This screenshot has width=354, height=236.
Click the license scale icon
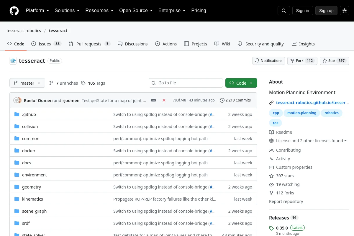coord(271,141)
